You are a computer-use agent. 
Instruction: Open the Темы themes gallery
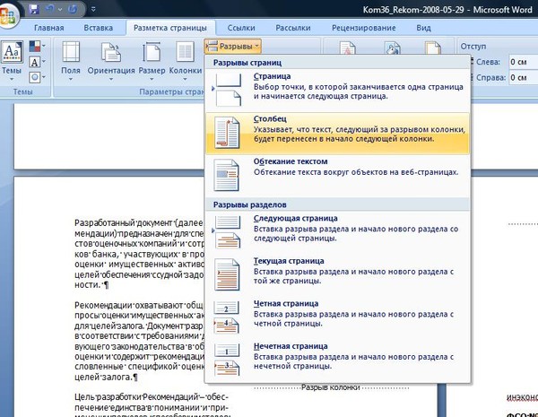point(12,61)
